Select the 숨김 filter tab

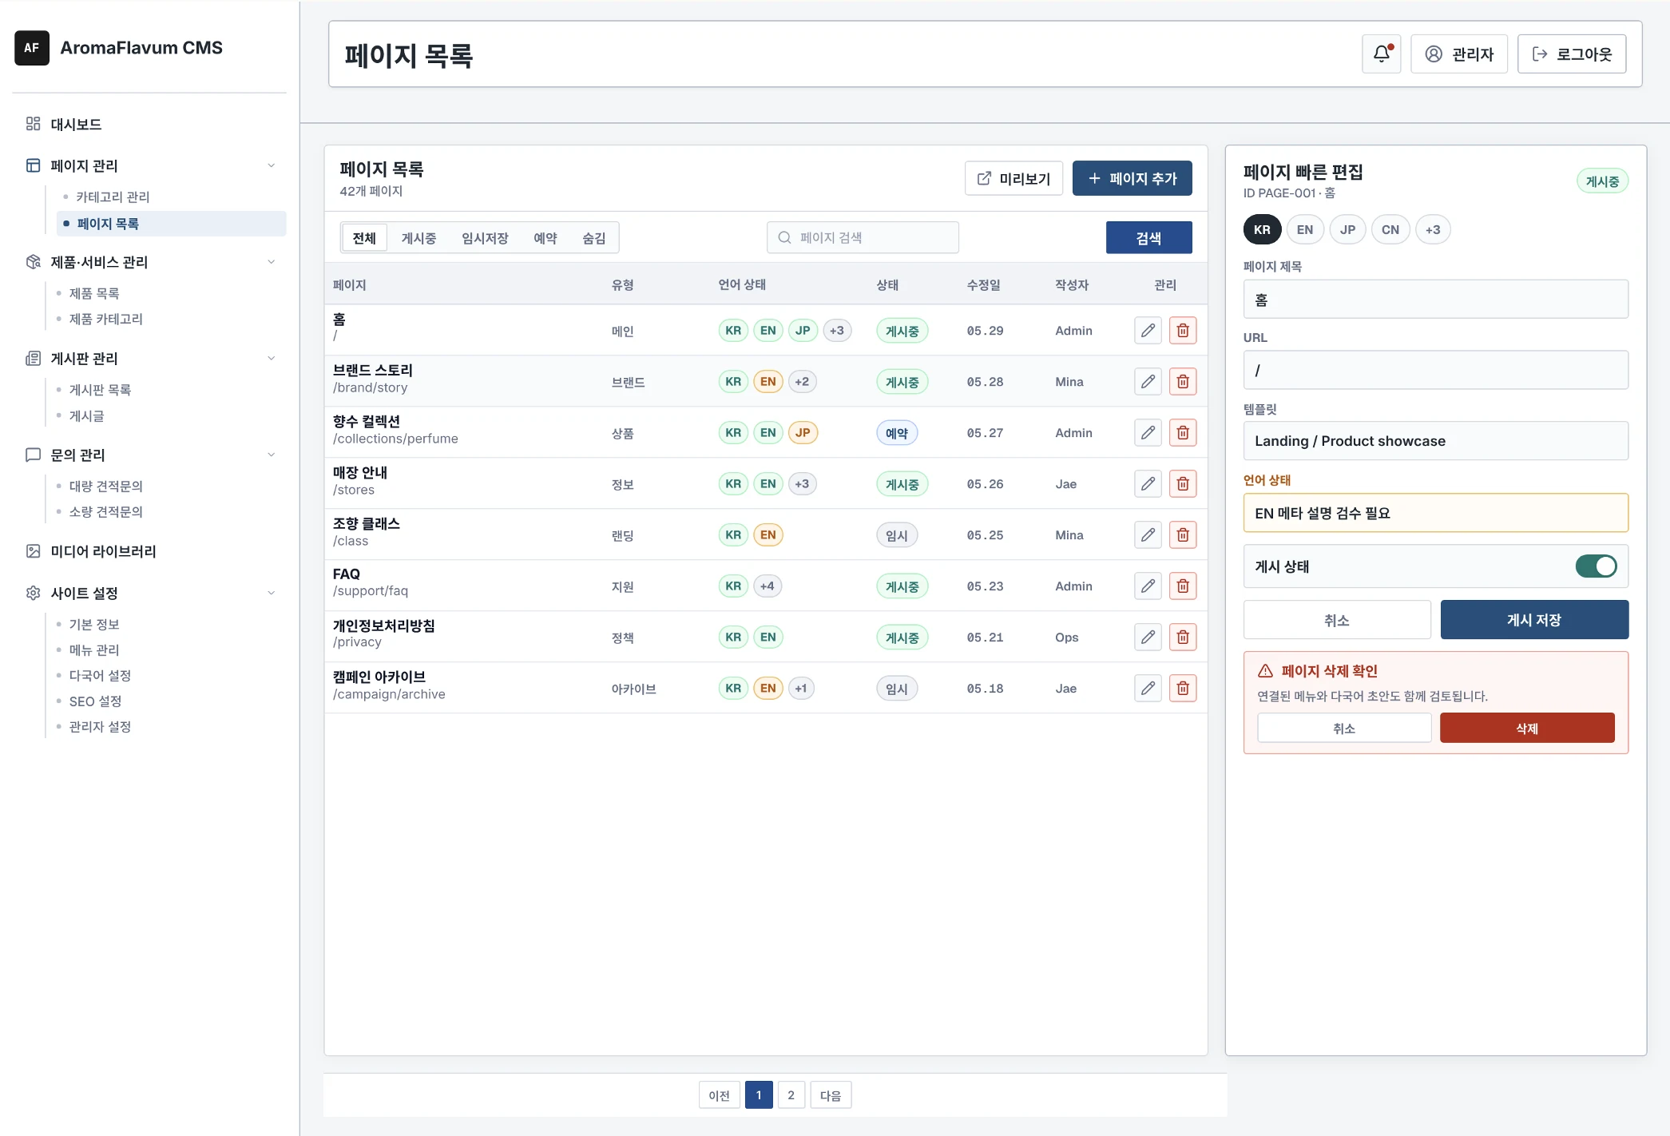pyautogui.click(x=594, y=238)
